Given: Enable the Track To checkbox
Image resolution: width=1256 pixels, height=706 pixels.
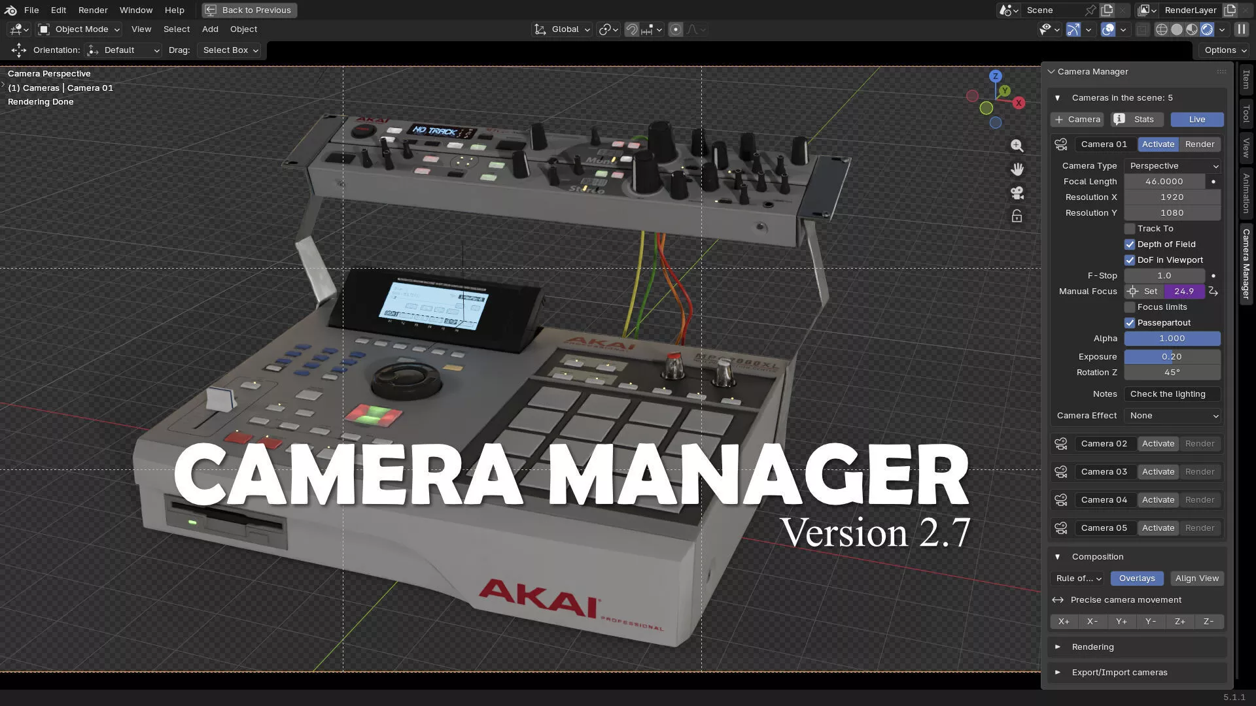Looking at the screenshot, I should coord(1130,229).
